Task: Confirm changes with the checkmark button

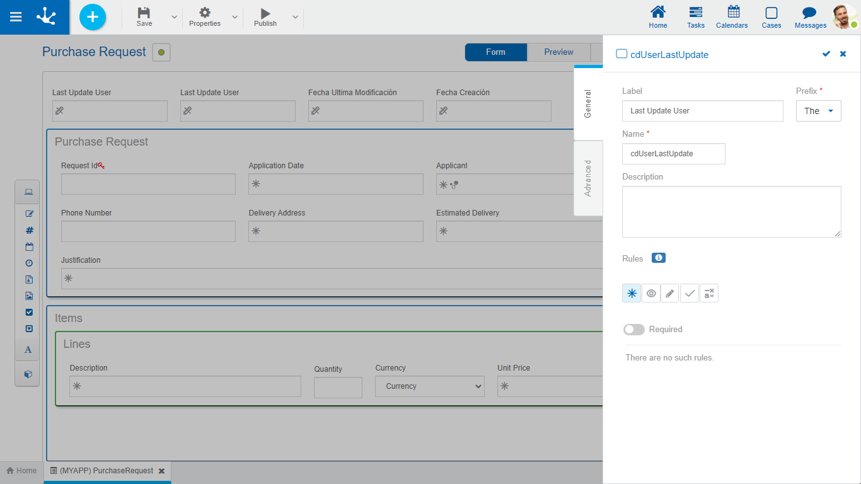Action: tap(826, 54)
